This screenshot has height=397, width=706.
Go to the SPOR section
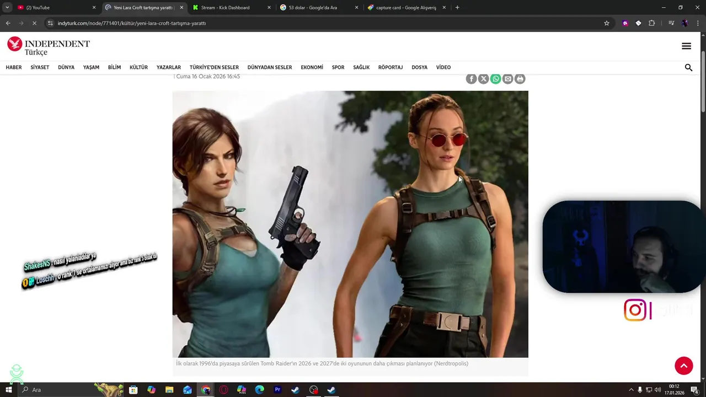coord(338,67)
